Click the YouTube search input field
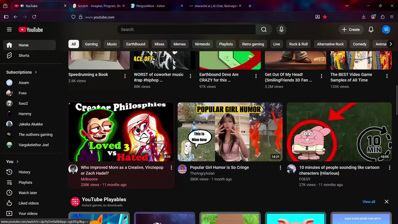The width and height of the screenshot is (398, 224). (187, 30)
